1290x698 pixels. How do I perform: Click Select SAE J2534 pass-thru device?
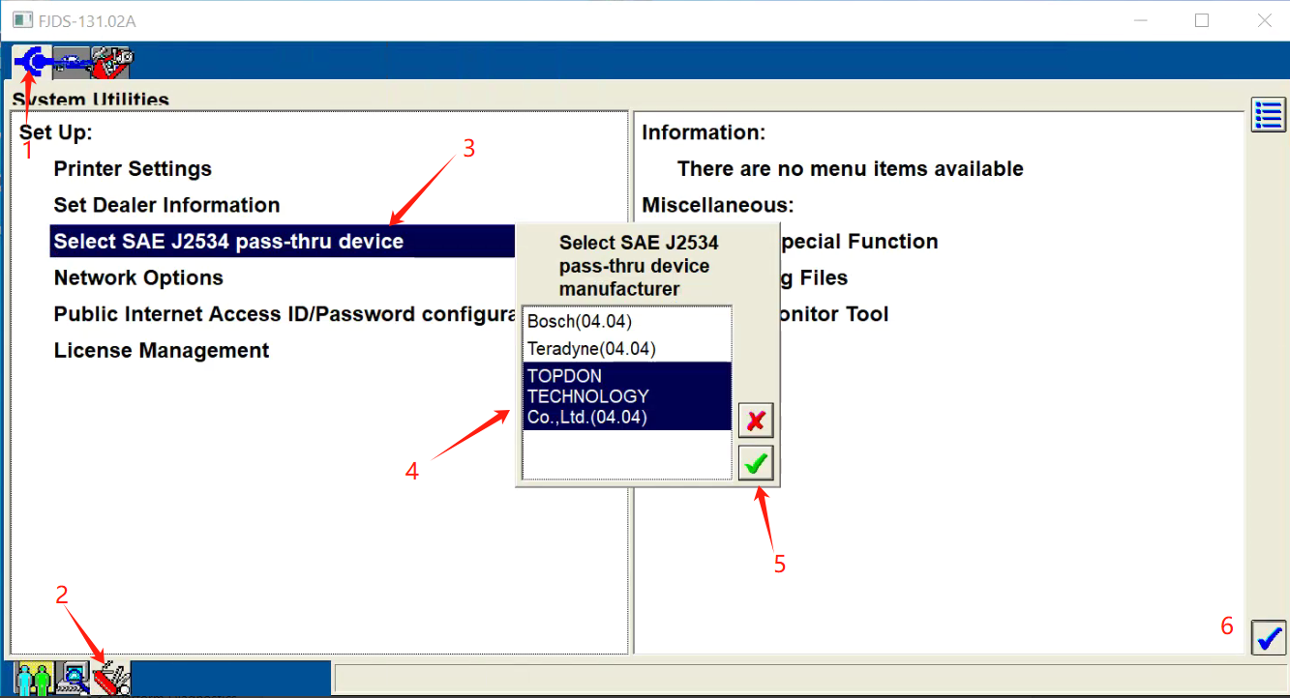click(x=228, y=242)
